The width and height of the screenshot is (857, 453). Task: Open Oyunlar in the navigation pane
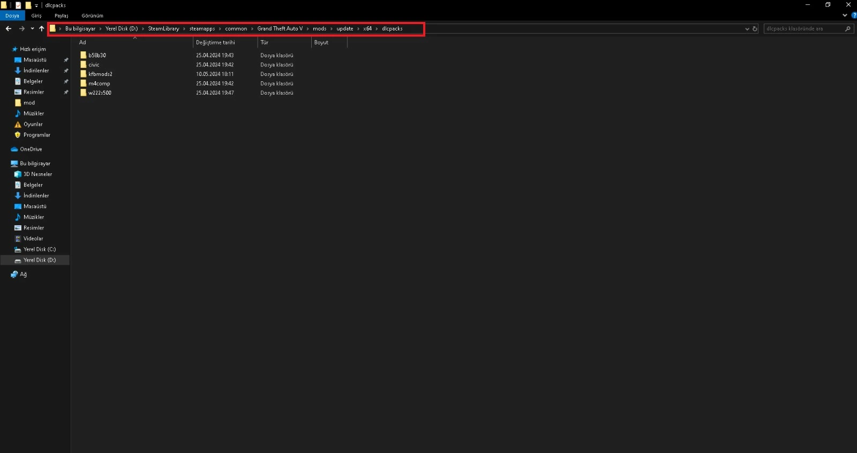click(33, 124)
